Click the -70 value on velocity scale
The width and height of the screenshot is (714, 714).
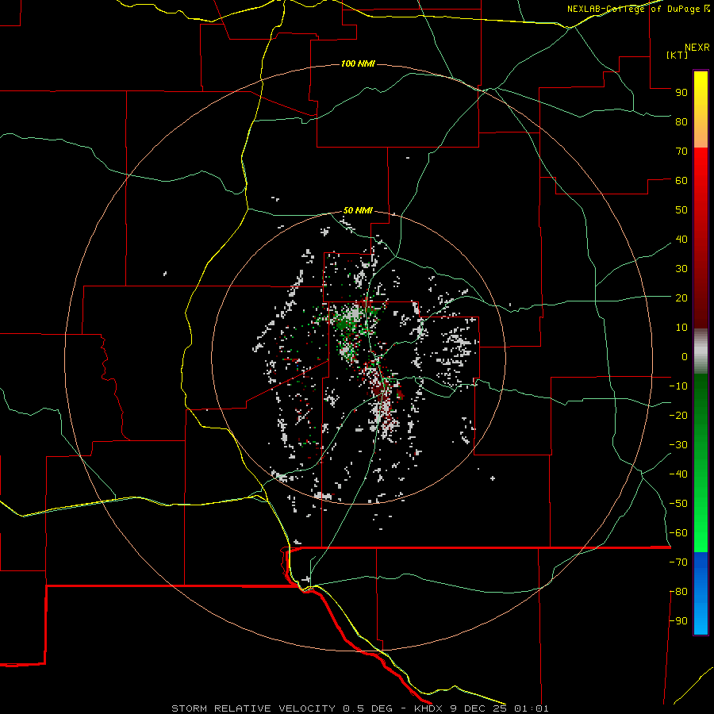(x=678, y=562)
